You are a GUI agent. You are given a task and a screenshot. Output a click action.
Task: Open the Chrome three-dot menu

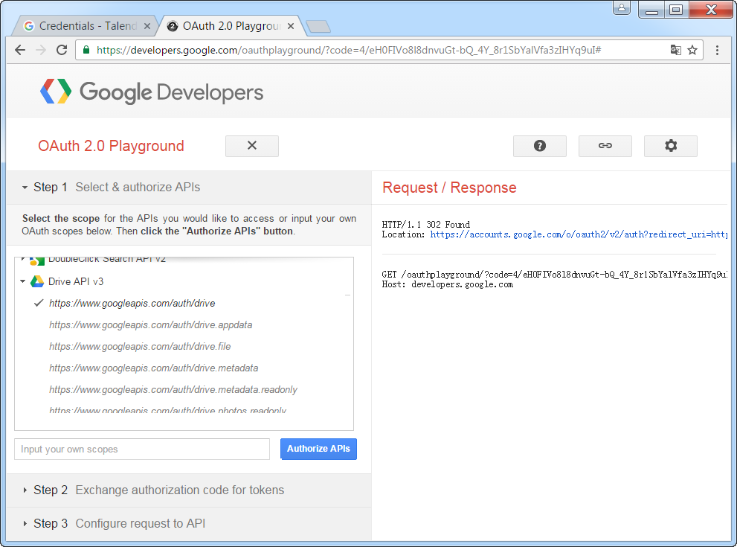(x=717, y=50)
